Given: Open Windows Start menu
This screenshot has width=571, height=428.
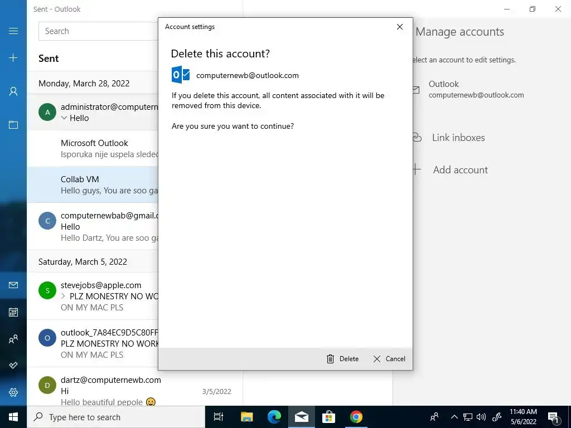Looking at the screenshot, I should (x=13, y=417).
